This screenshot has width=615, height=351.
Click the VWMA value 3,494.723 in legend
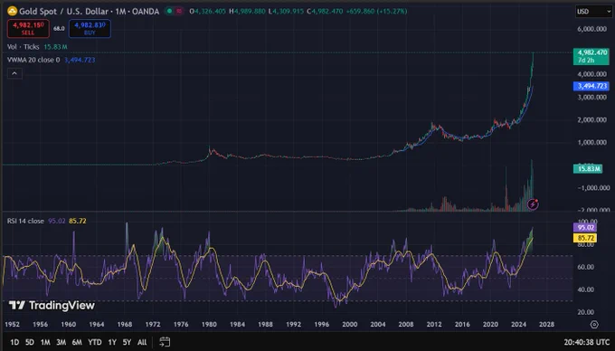[x=80, y=60]
